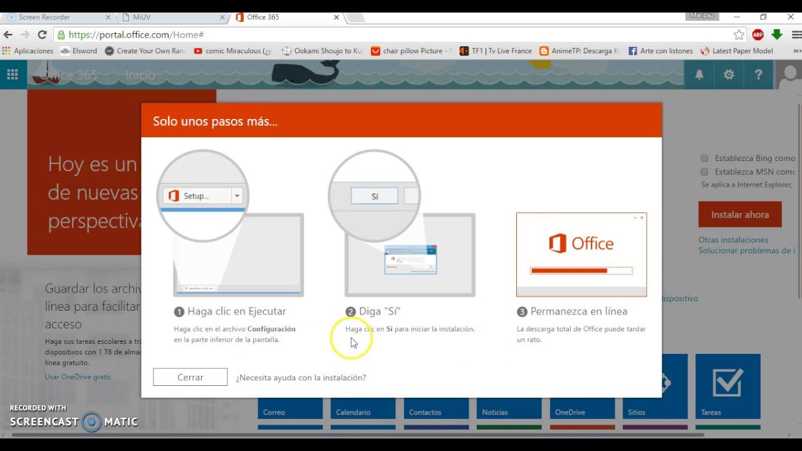Open the Ookami Shoujo bookmark
This screenshot has height=451, width=802.
point(322,51)
